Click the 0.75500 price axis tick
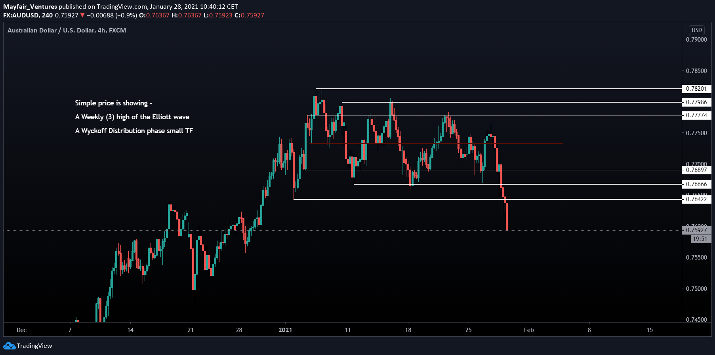 coord(696,258)
